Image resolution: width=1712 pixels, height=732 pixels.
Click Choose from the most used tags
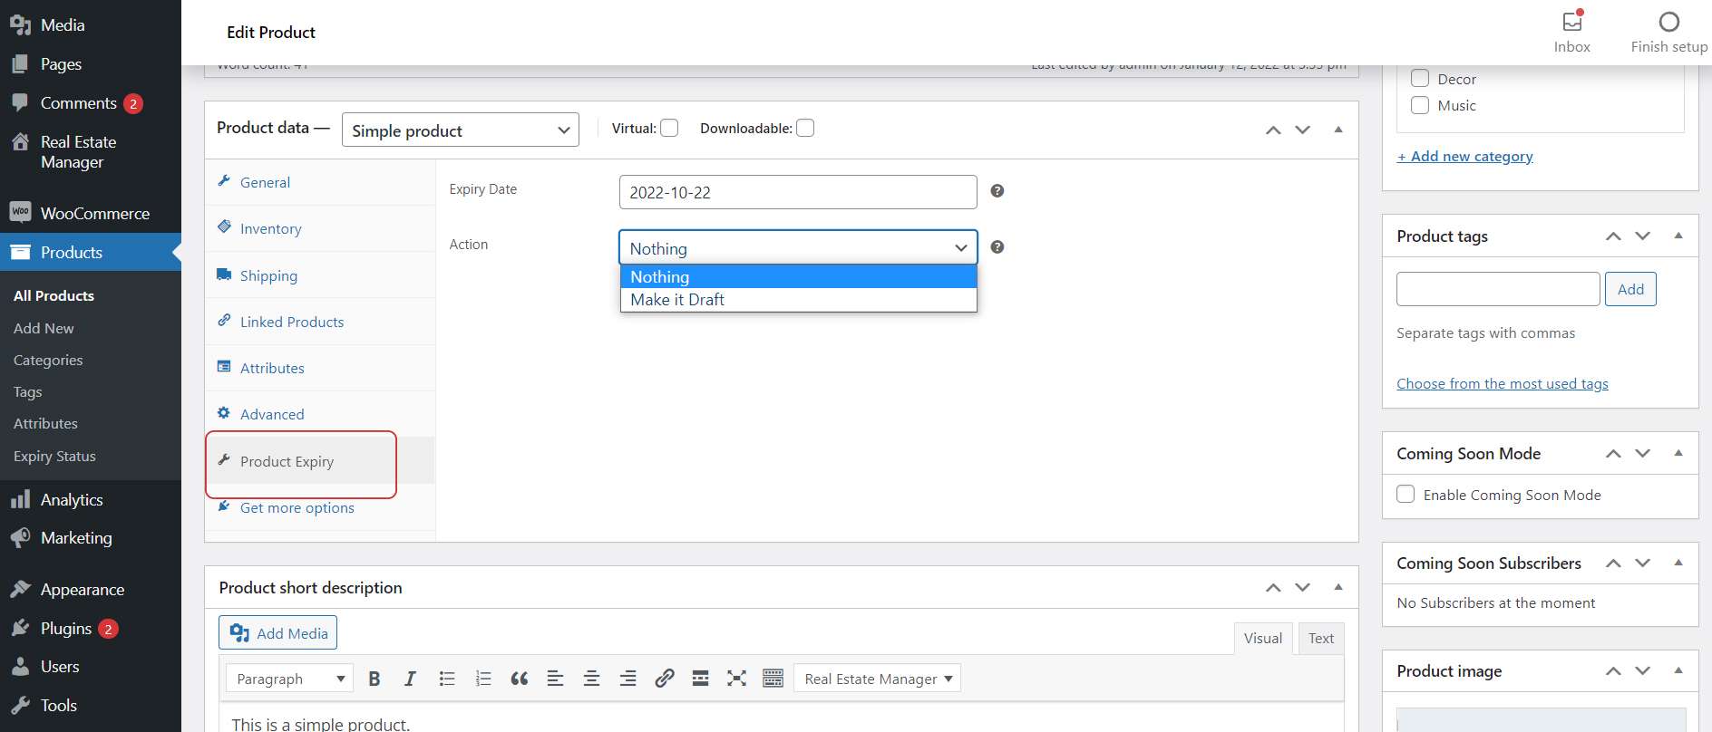coord(1502,383)
